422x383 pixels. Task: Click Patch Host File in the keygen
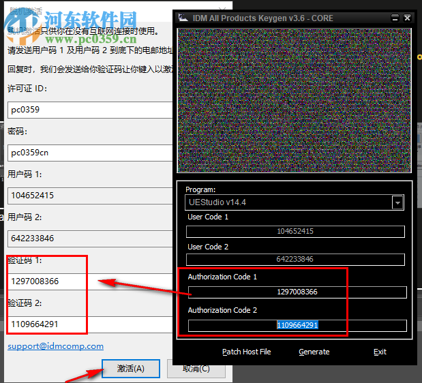point(246,352)
